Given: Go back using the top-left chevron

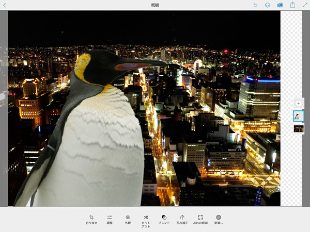Looking at the screenshot, I should point(5,5).
